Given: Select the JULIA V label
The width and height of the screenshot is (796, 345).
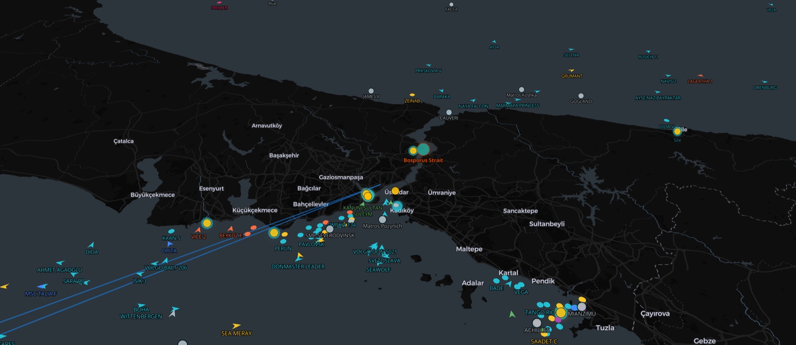Looking at the screenshot, I should [667, 127].
